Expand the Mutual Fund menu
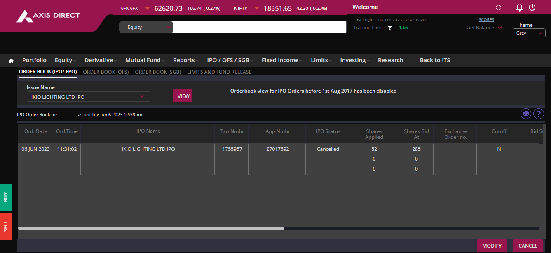Screen dimensions: 551x253 [x=145, y=60]
